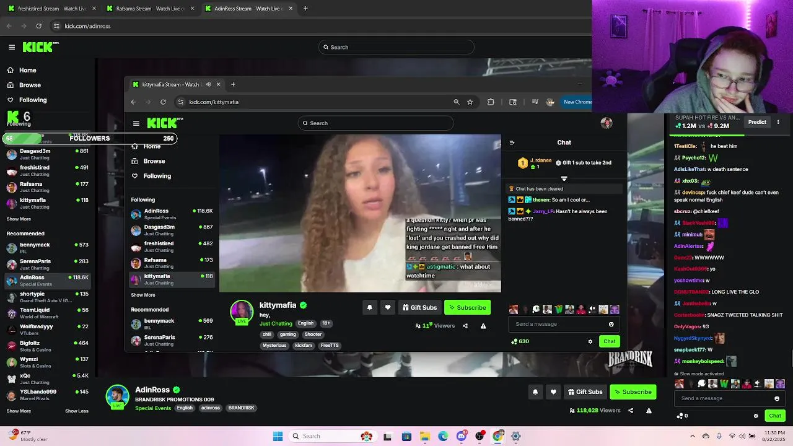Image resolution: width=793 pixels, height=446 pixels.
Task: Open AdinRoss chat settings gear
Action: 756,416
